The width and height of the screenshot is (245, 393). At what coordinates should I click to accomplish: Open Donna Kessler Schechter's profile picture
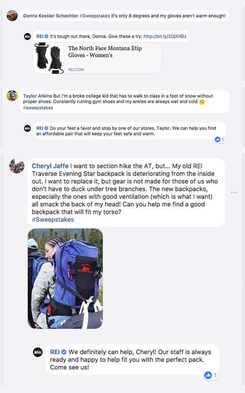coord(12,16)
